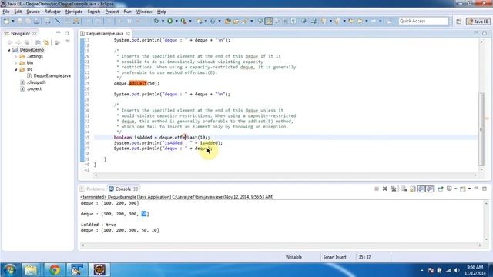Click the editor horizontal scrollbar
Screen dimensions: 493x277
[x=286, y=175]
